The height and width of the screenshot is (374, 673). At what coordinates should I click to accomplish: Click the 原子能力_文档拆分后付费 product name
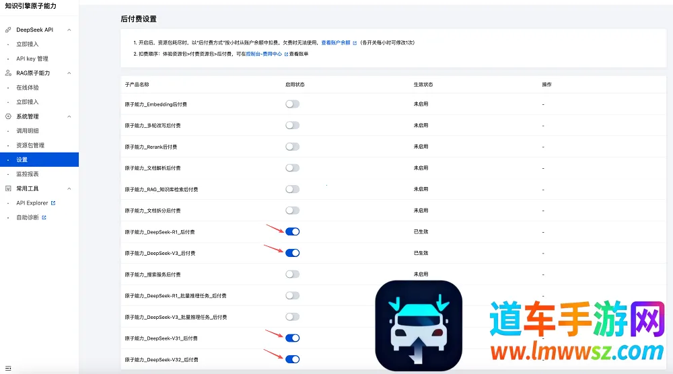(x=153, y=211)
